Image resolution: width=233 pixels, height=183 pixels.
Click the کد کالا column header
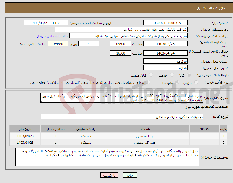pyautogui.click(x=204, y=129)
